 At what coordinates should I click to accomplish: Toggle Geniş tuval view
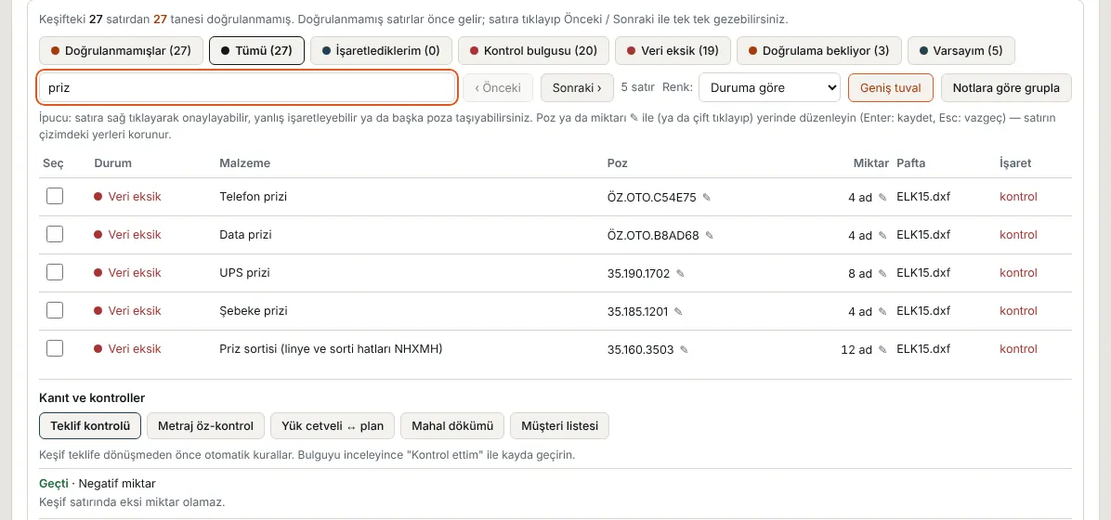point(891,88)
